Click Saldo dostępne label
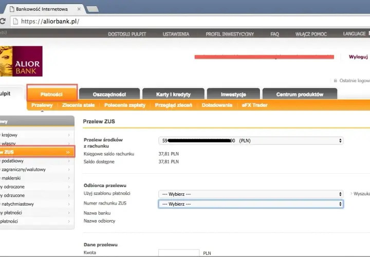370x257 pixels. point(99,162)
